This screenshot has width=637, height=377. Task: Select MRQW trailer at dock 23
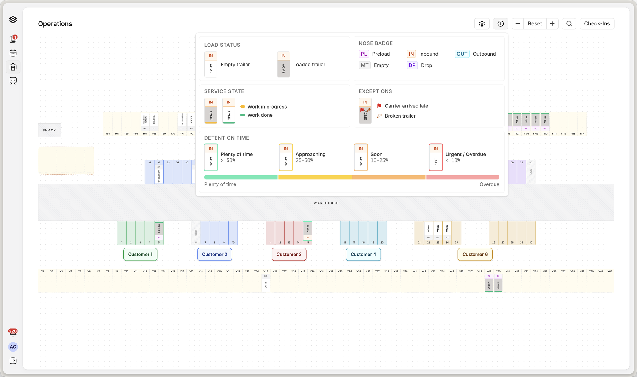[438, 231]
